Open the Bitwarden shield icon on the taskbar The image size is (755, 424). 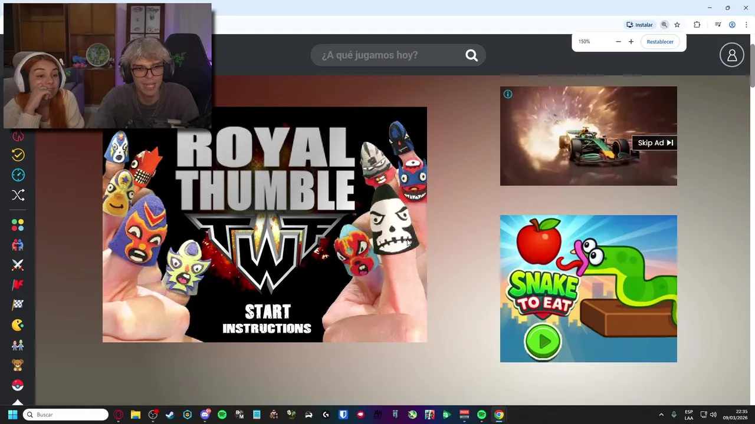343,415
